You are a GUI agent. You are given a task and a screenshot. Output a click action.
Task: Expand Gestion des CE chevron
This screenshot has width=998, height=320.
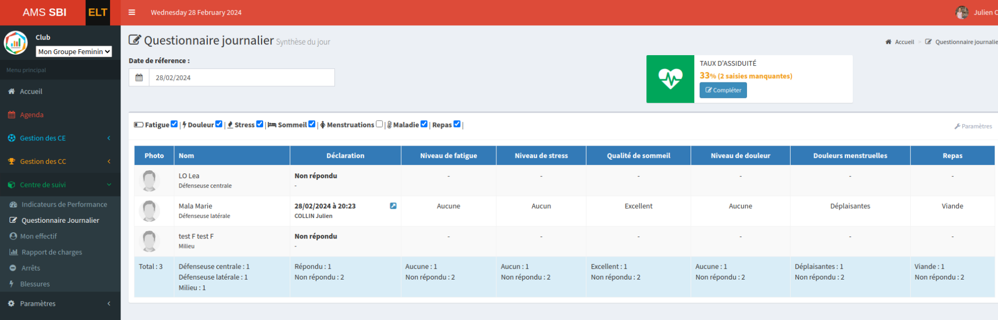pyautogui.click(x=109, y=138)
